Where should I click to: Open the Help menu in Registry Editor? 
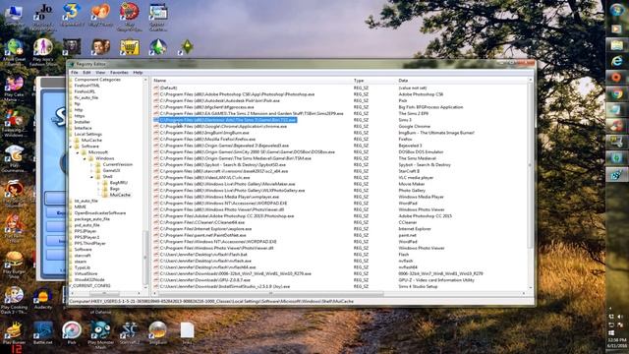pyautogui.click(x=138, y=73)
